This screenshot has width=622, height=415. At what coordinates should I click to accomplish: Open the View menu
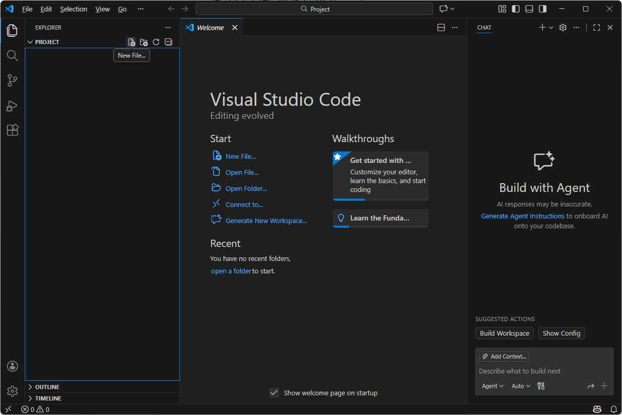click(x=103, y=9)
